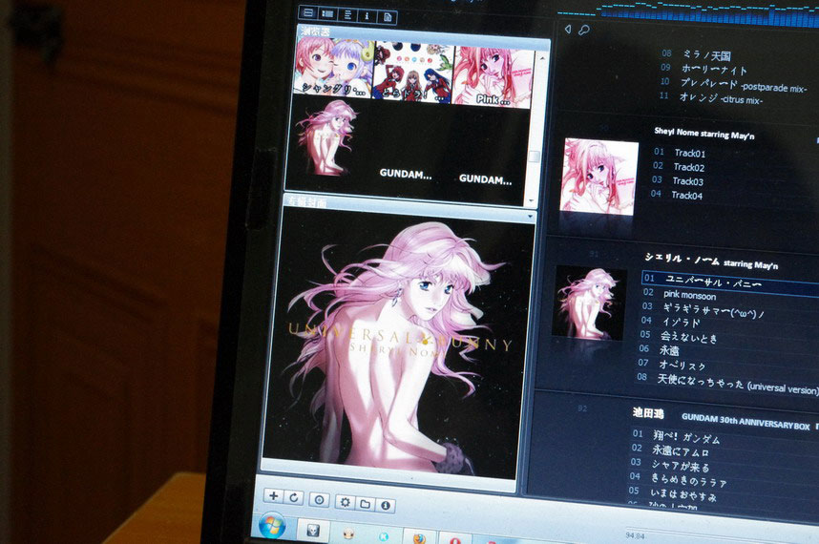Screen dimensions: 819x544
Task: Click the circular refresh icon in bottom toolbar
Action: coord(294,497)
